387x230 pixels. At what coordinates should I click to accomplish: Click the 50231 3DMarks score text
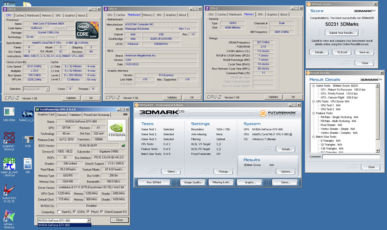[x=342, y=24]
